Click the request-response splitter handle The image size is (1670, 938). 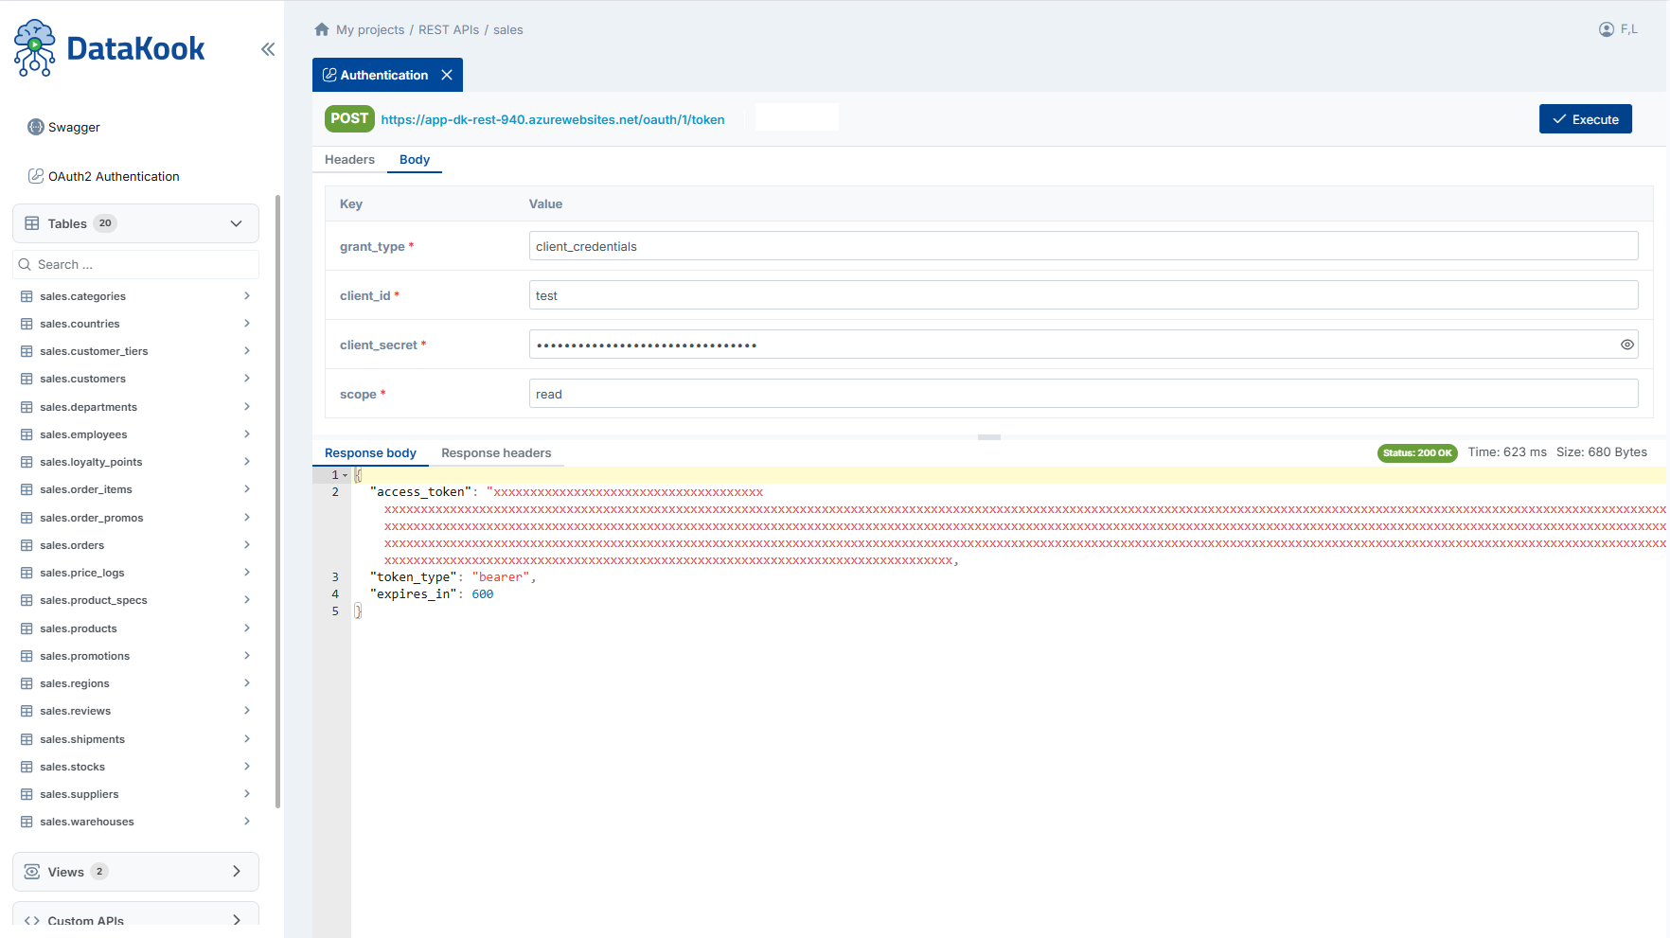[989, 437]
